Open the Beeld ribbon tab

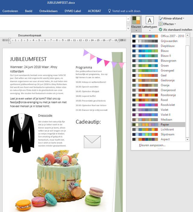click(29, 11)
